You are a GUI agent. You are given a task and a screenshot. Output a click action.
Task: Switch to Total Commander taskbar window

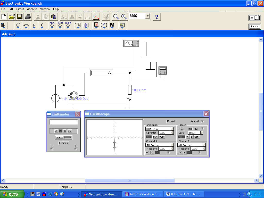(143, 194)
